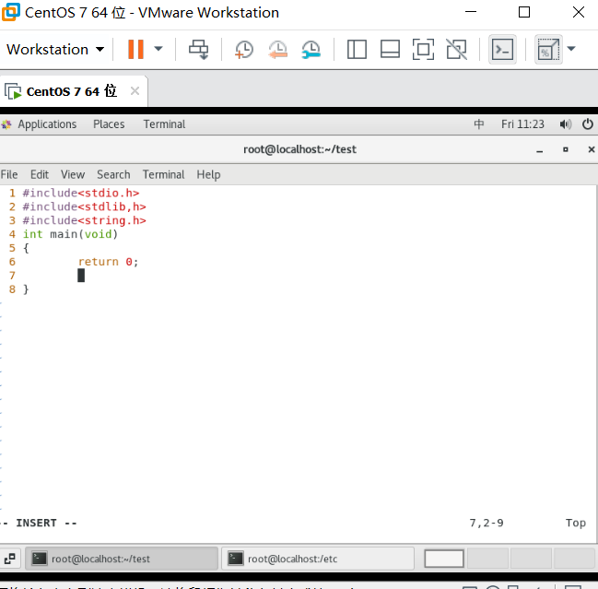This screenshot has height=589, width=598.
Task: Click the closing brace on line 8
Action: 26,289
